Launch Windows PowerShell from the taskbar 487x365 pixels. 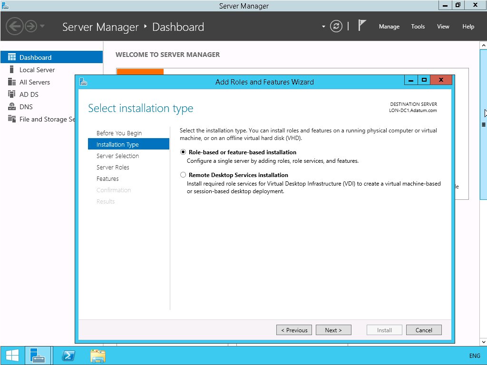point(68,355)
